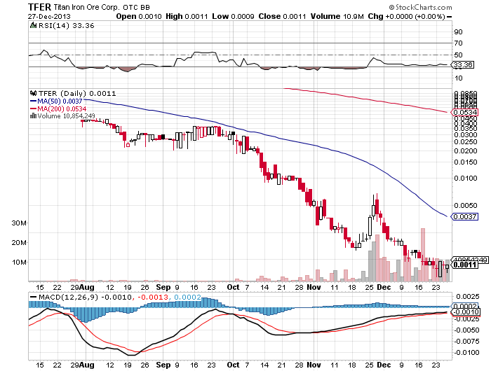The width and height of the screenshot is (491, 371).
Task: Click the StockCharts.com copyright text
Action: click(x=421, y=7)
